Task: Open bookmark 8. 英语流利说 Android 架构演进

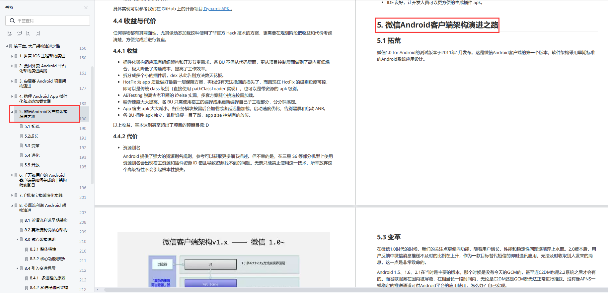Action: (42, 208)
